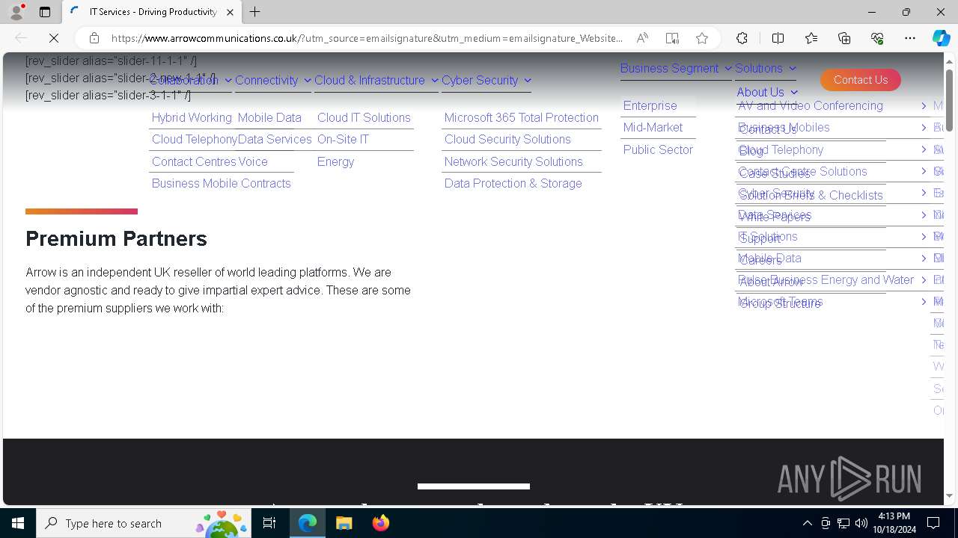Screen dimensions: 958x538
Task: Expand Cloud & Infrastructure menu
Action: click(x=376, y=81)
